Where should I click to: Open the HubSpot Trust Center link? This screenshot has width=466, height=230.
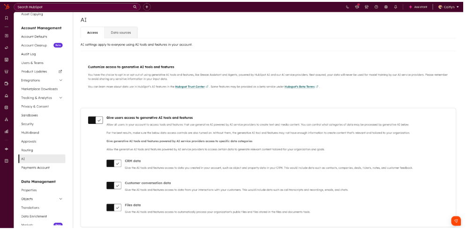pyautogui.click(x=190, y=86)
